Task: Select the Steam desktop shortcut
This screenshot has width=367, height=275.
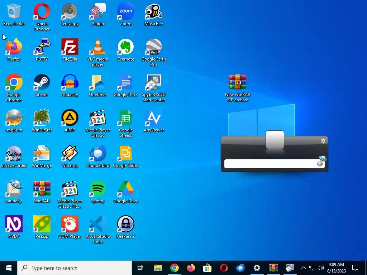Action: [42, 85]
